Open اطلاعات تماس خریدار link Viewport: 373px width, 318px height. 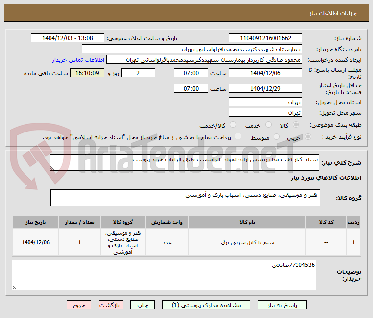78,60
